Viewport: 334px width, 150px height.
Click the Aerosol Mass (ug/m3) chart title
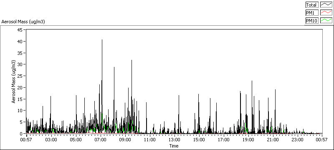23,22
